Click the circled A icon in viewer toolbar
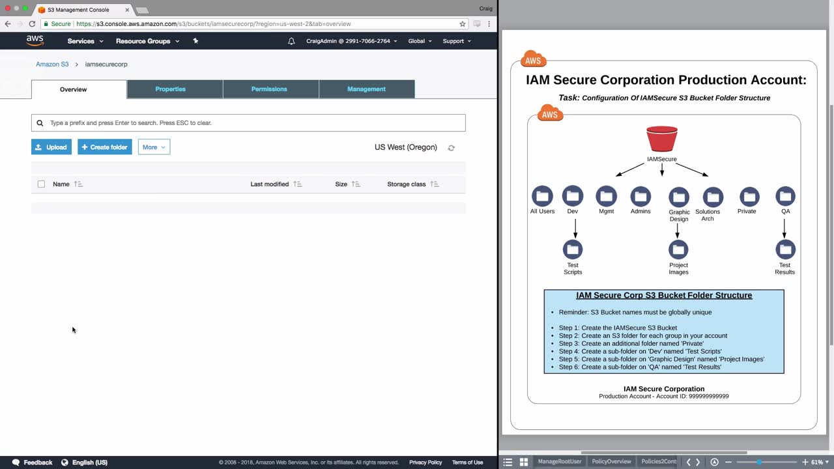Screen dimensions: 834x469 pyautogui.click(x=714, y=462)
